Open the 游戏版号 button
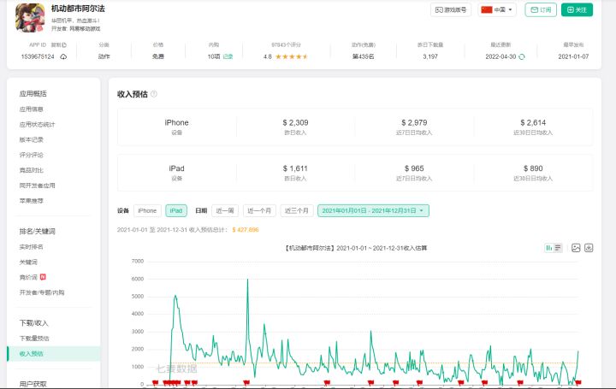616x389 pixels. 451,9
